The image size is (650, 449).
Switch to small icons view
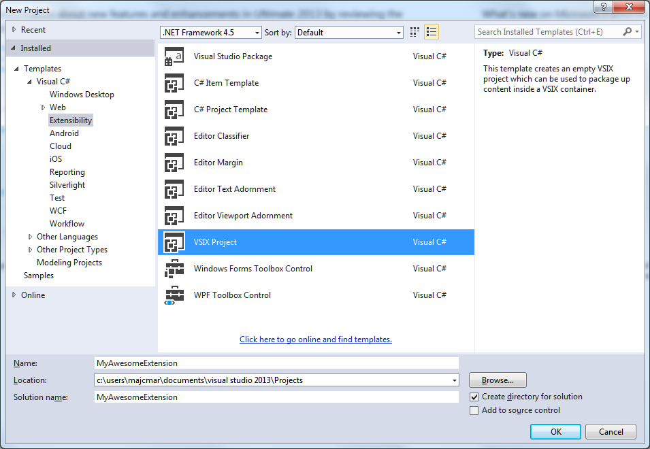point(415,32)
